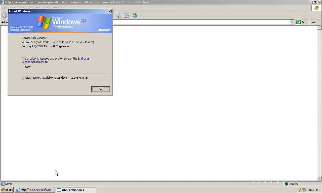Viewport: 322px width, 193px height.
Task: Click the second system tray icon beside clock
Action: (304, 190)
